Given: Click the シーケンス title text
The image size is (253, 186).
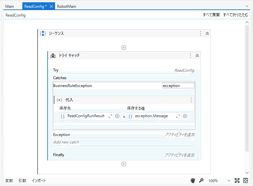Looking at the screenshot, I should [56, 33].
